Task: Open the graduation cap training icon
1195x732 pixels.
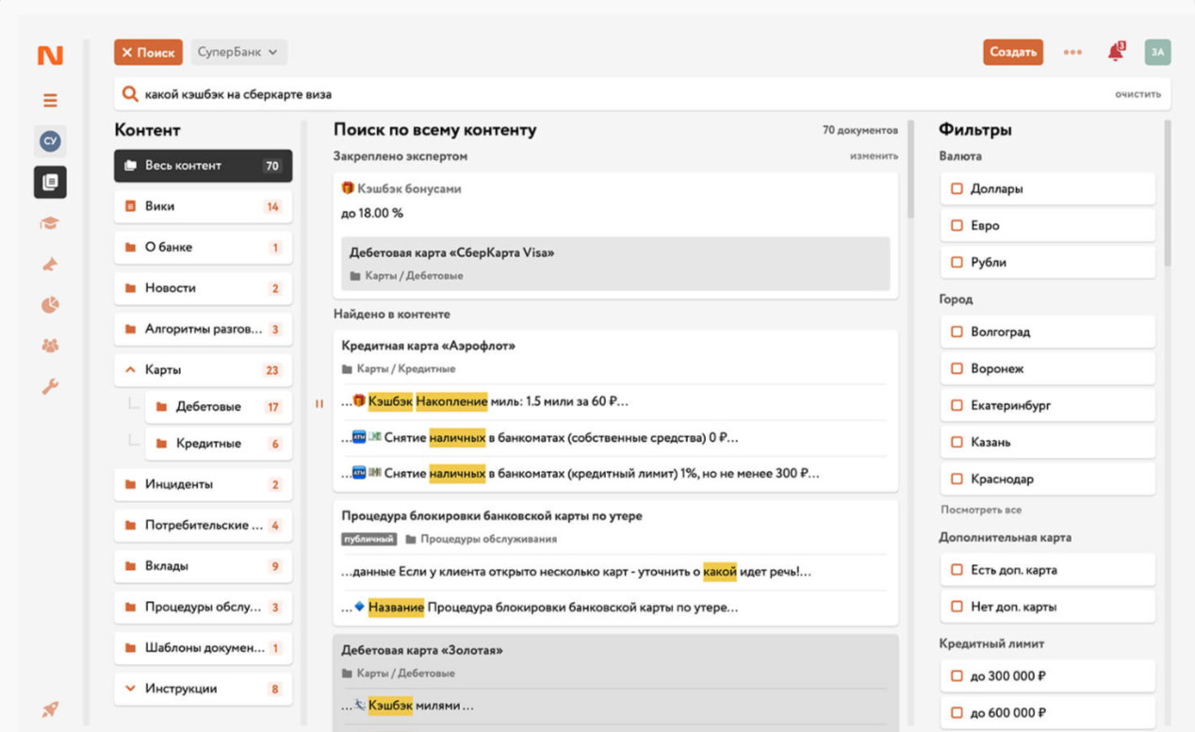Action: click(50, 223)
